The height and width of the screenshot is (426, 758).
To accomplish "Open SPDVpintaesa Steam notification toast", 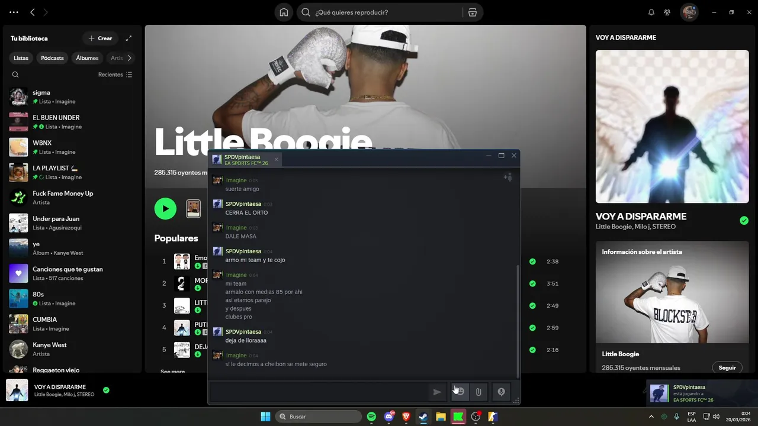I will [x=702, y=393].
